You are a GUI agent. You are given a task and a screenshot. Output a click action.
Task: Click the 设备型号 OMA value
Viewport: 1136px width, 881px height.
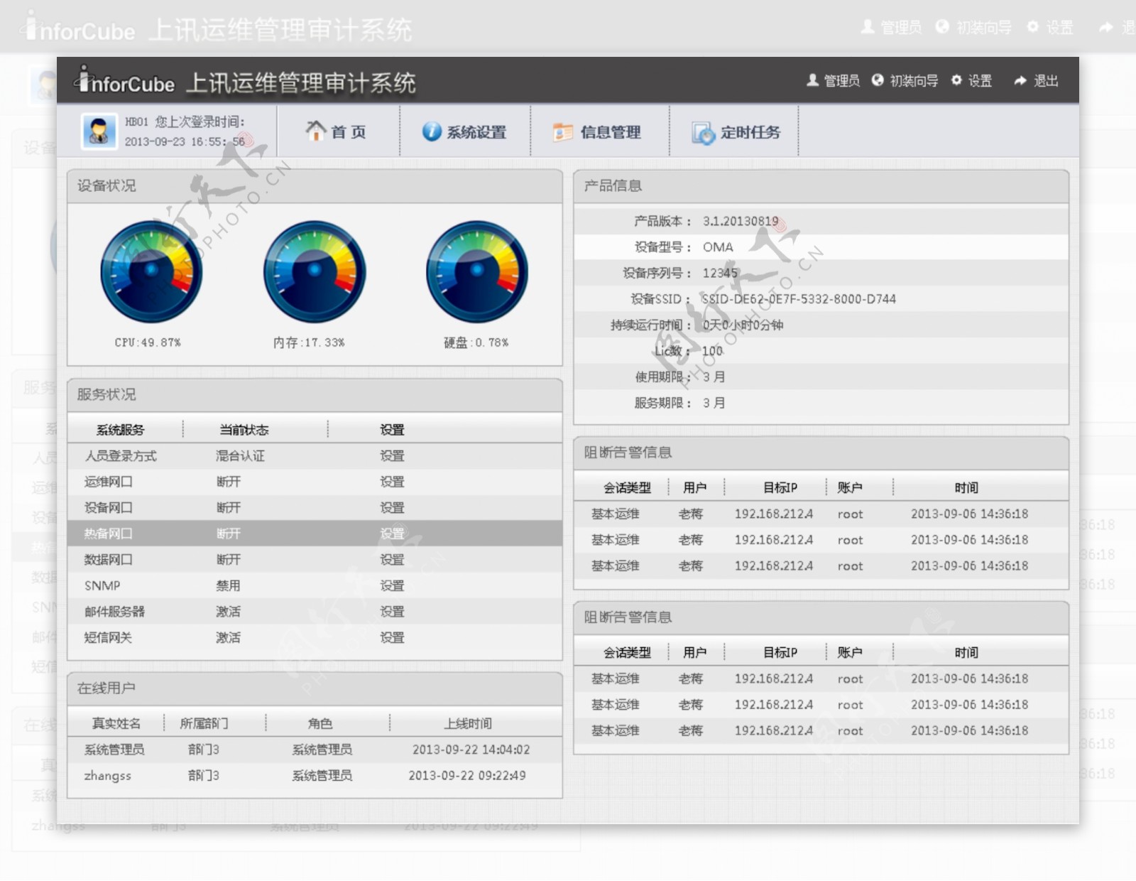718,247
